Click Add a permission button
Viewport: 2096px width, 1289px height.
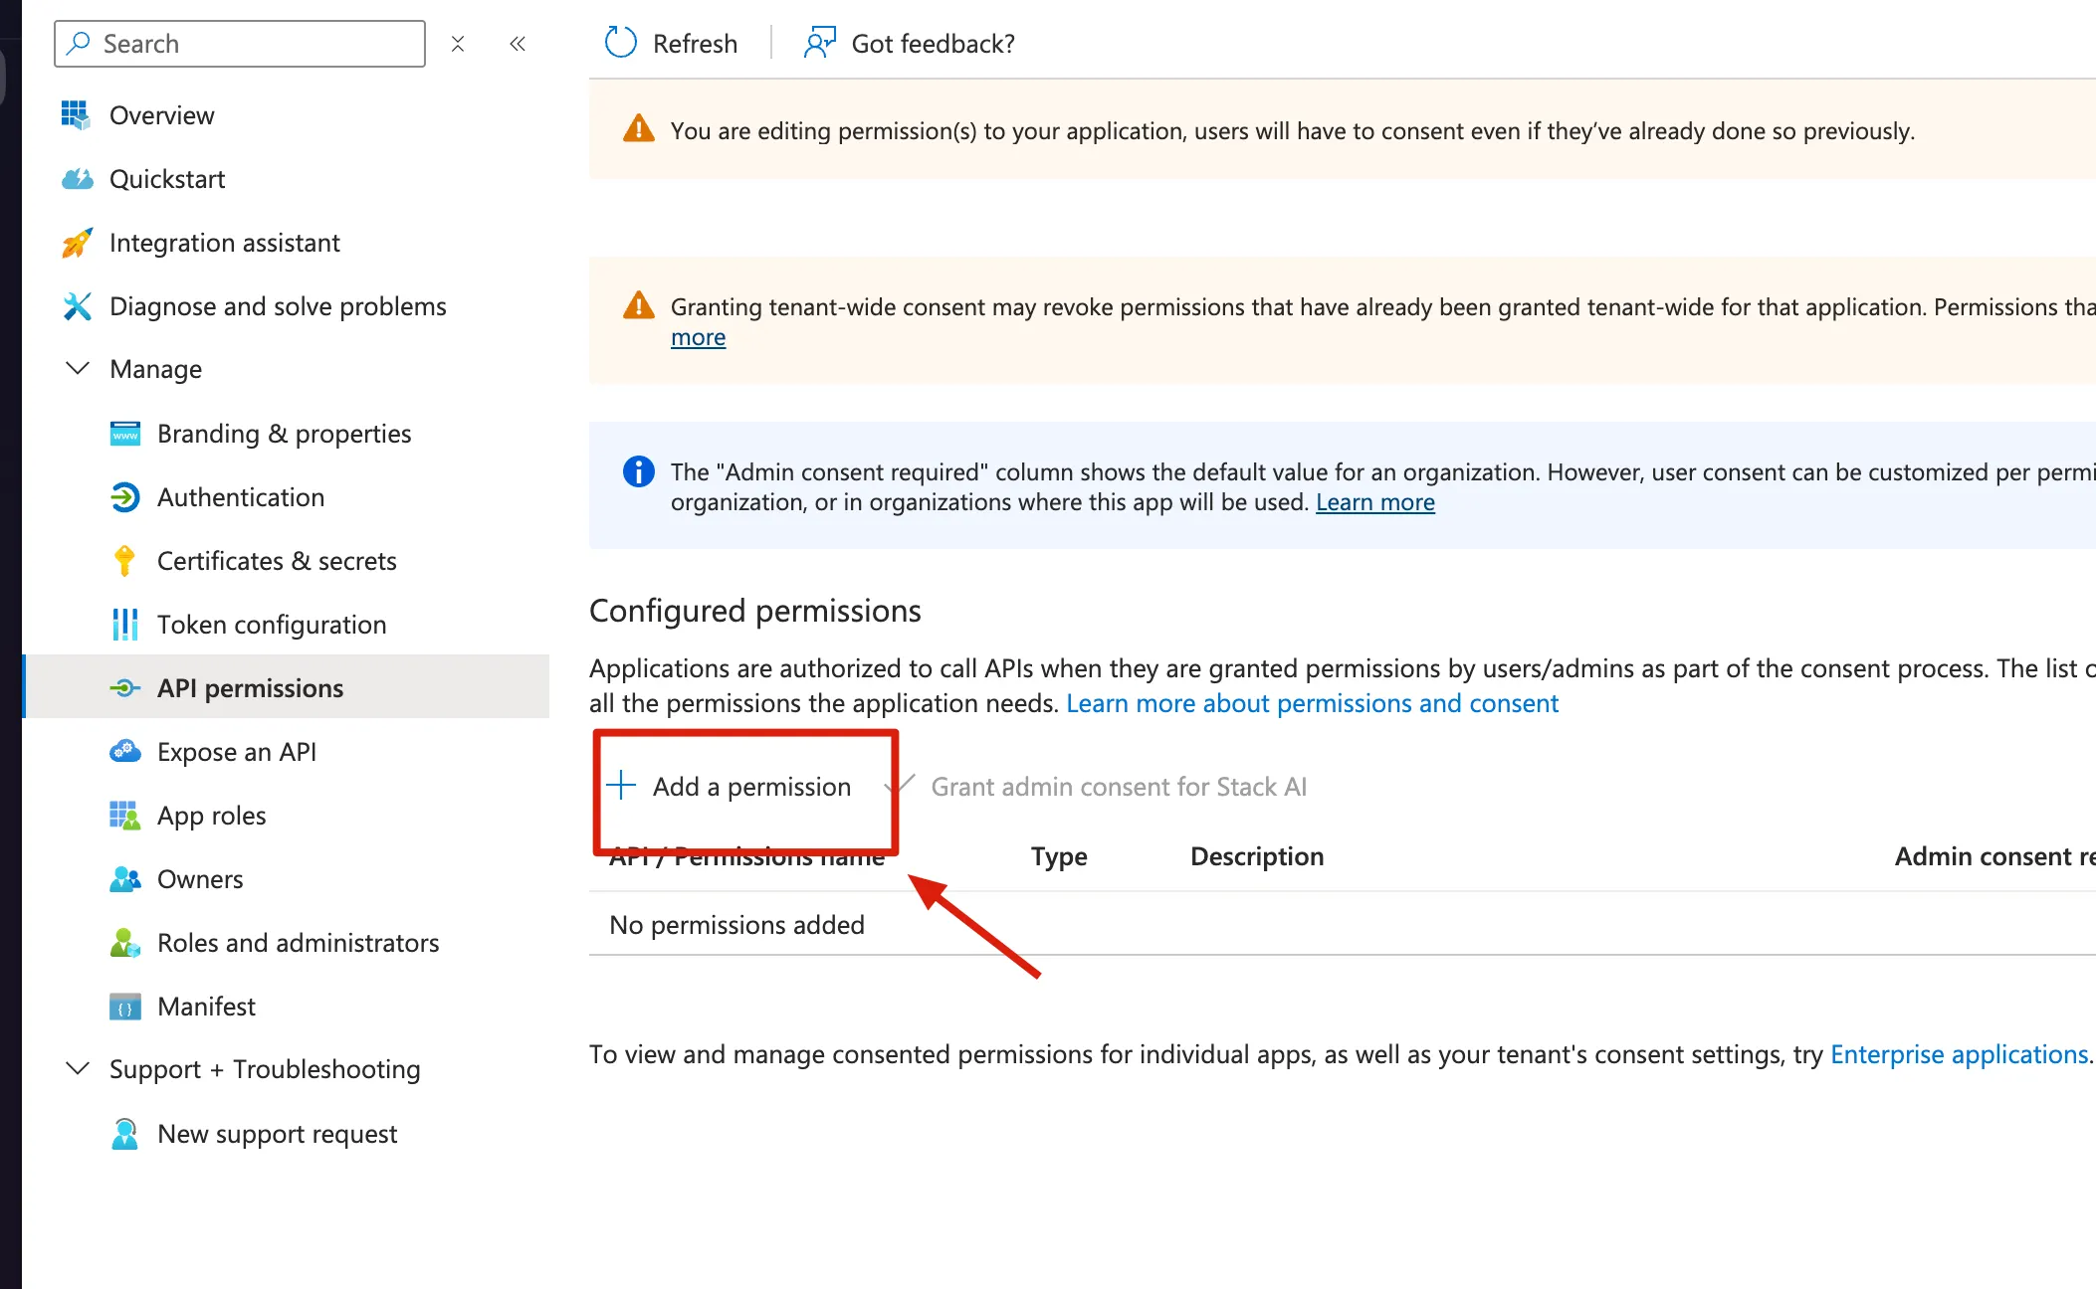[733, 787]
